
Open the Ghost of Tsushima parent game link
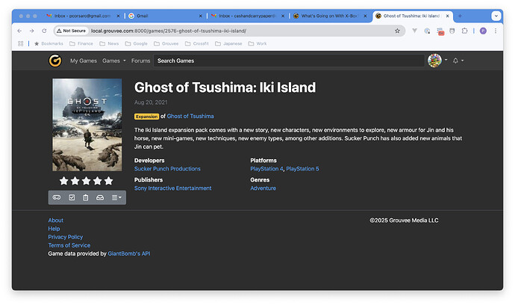click(190, 116)
